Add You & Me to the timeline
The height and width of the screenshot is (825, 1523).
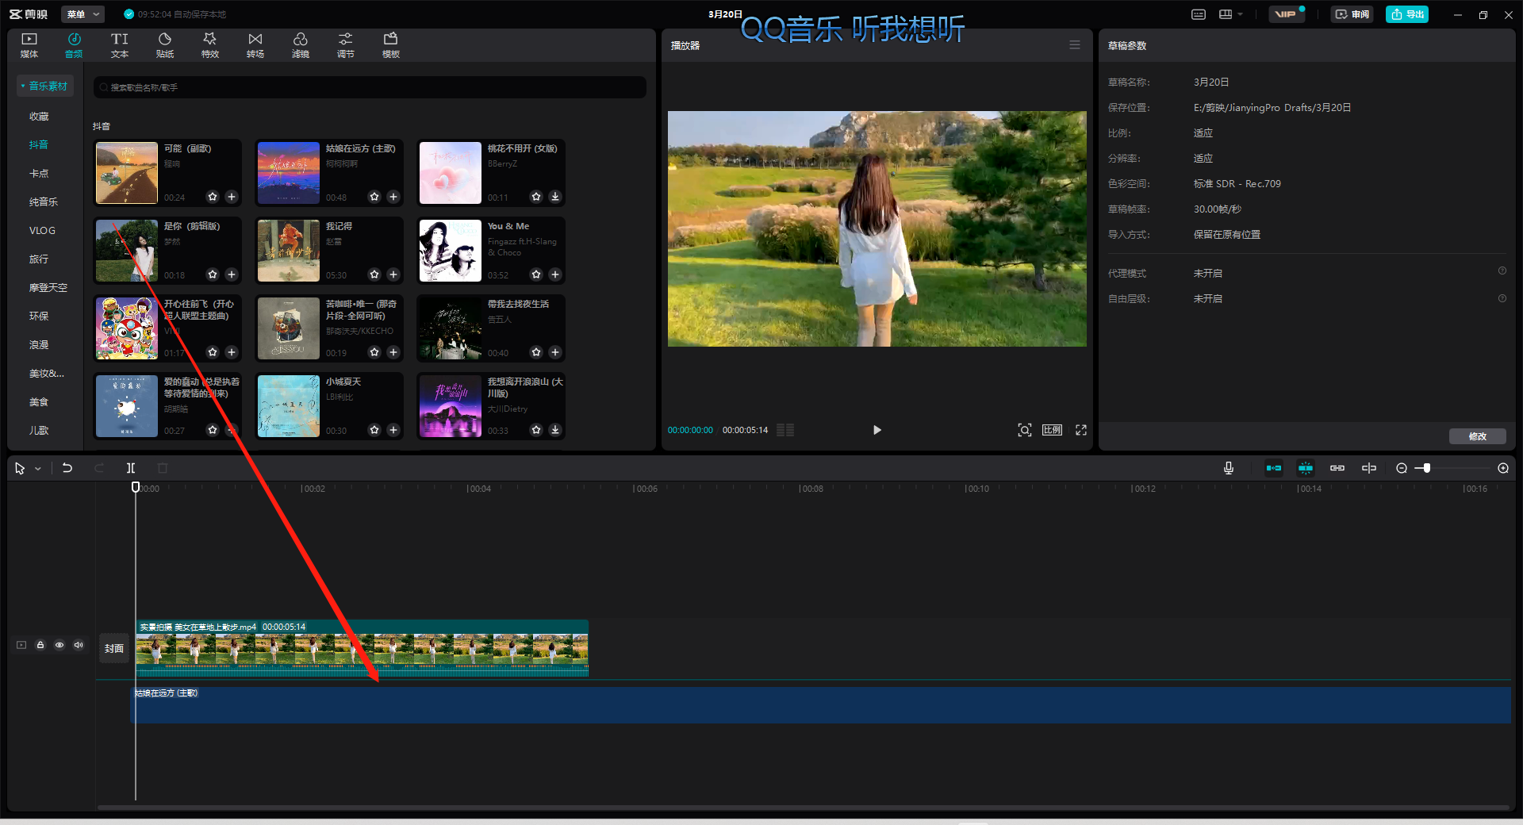click(555, 274)
